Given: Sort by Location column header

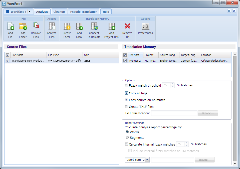Looking at the screenshot, I should 215,55.
